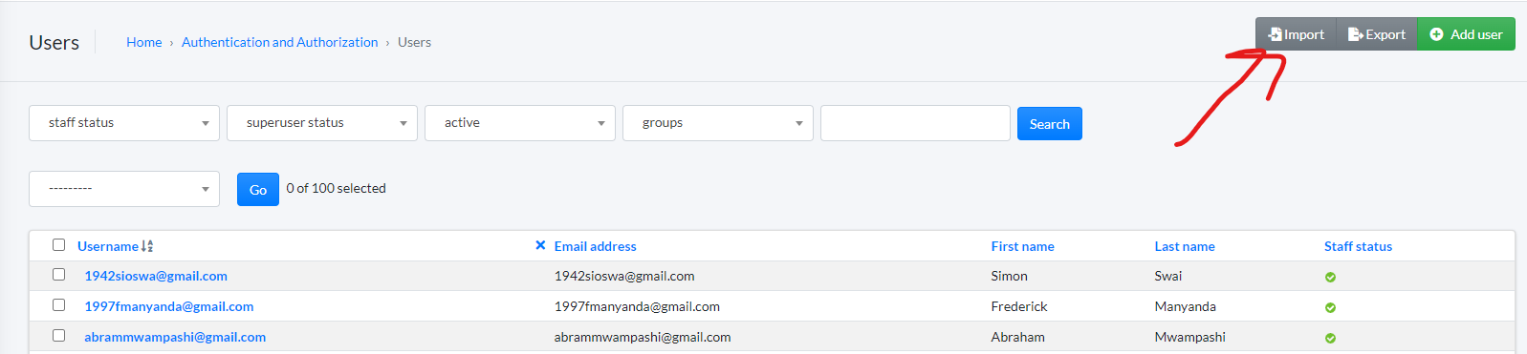1527x354 pixels.
Task: Click the search text input field
Action: tap(915, 123)
